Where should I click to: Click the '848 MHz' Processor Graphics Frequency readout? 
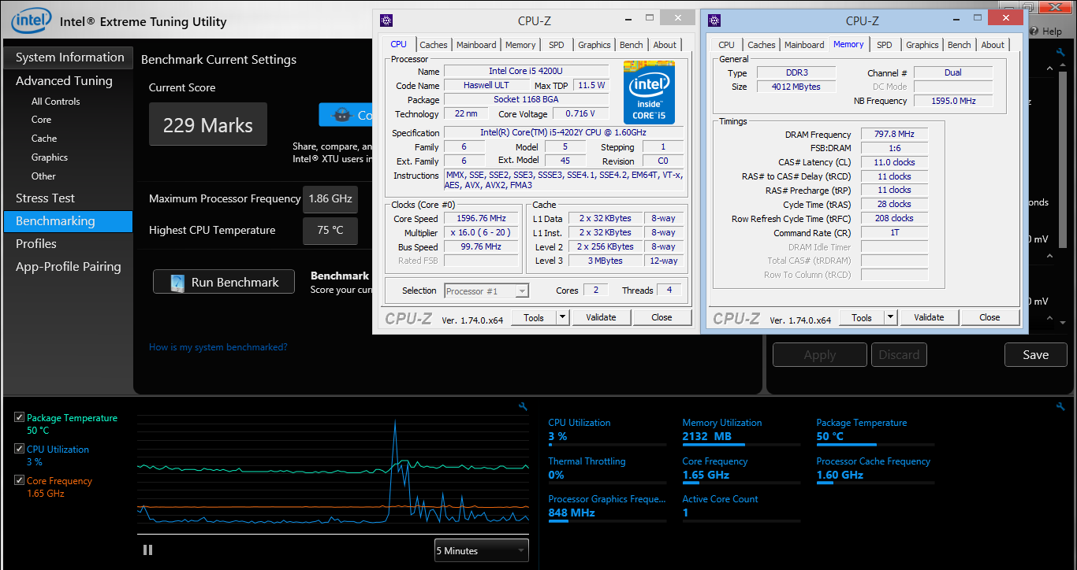[x=572, y=513]
